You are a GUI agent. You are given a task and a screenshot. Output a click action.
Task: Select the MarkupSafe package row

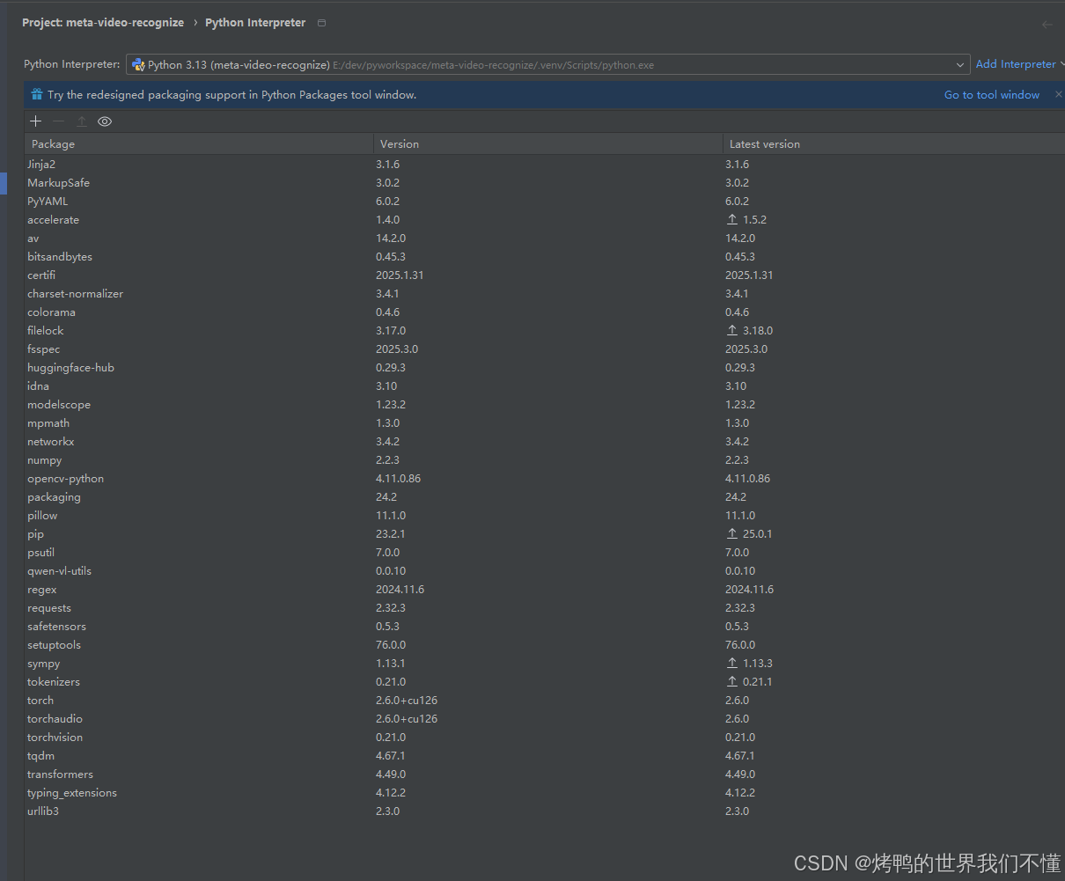point(545,183)
